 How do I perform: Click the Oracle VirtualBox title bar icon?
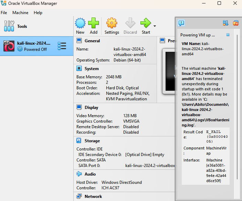point(3,3)
